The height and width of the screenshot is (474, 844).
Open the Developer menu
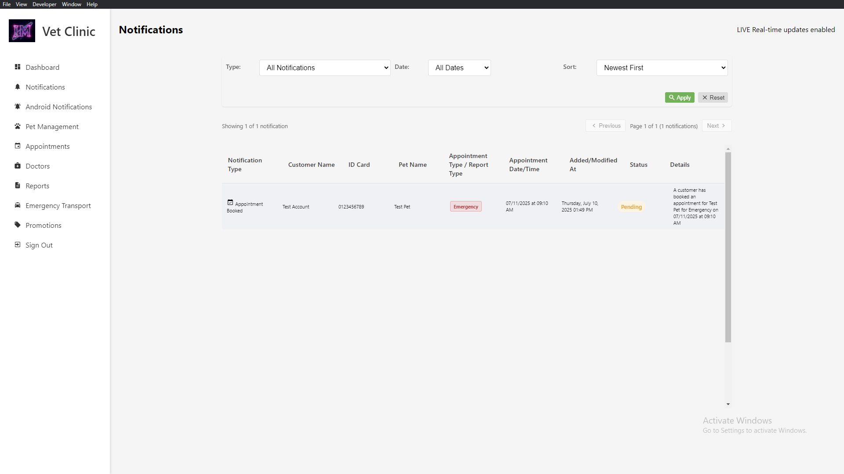44,4
